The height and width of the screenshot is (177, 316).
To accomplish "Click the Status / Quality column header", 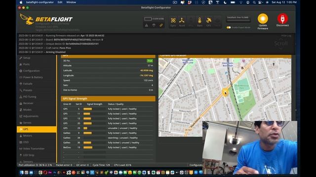I will 116,104.
